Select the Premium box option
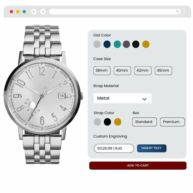193x193 pixels. pyautogui.click(x=172, y=122)
